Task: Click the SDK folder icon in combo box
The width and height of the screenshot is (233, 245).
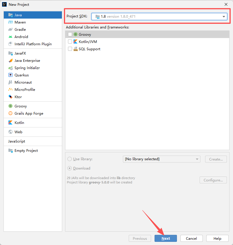Action: pos(98,17)
